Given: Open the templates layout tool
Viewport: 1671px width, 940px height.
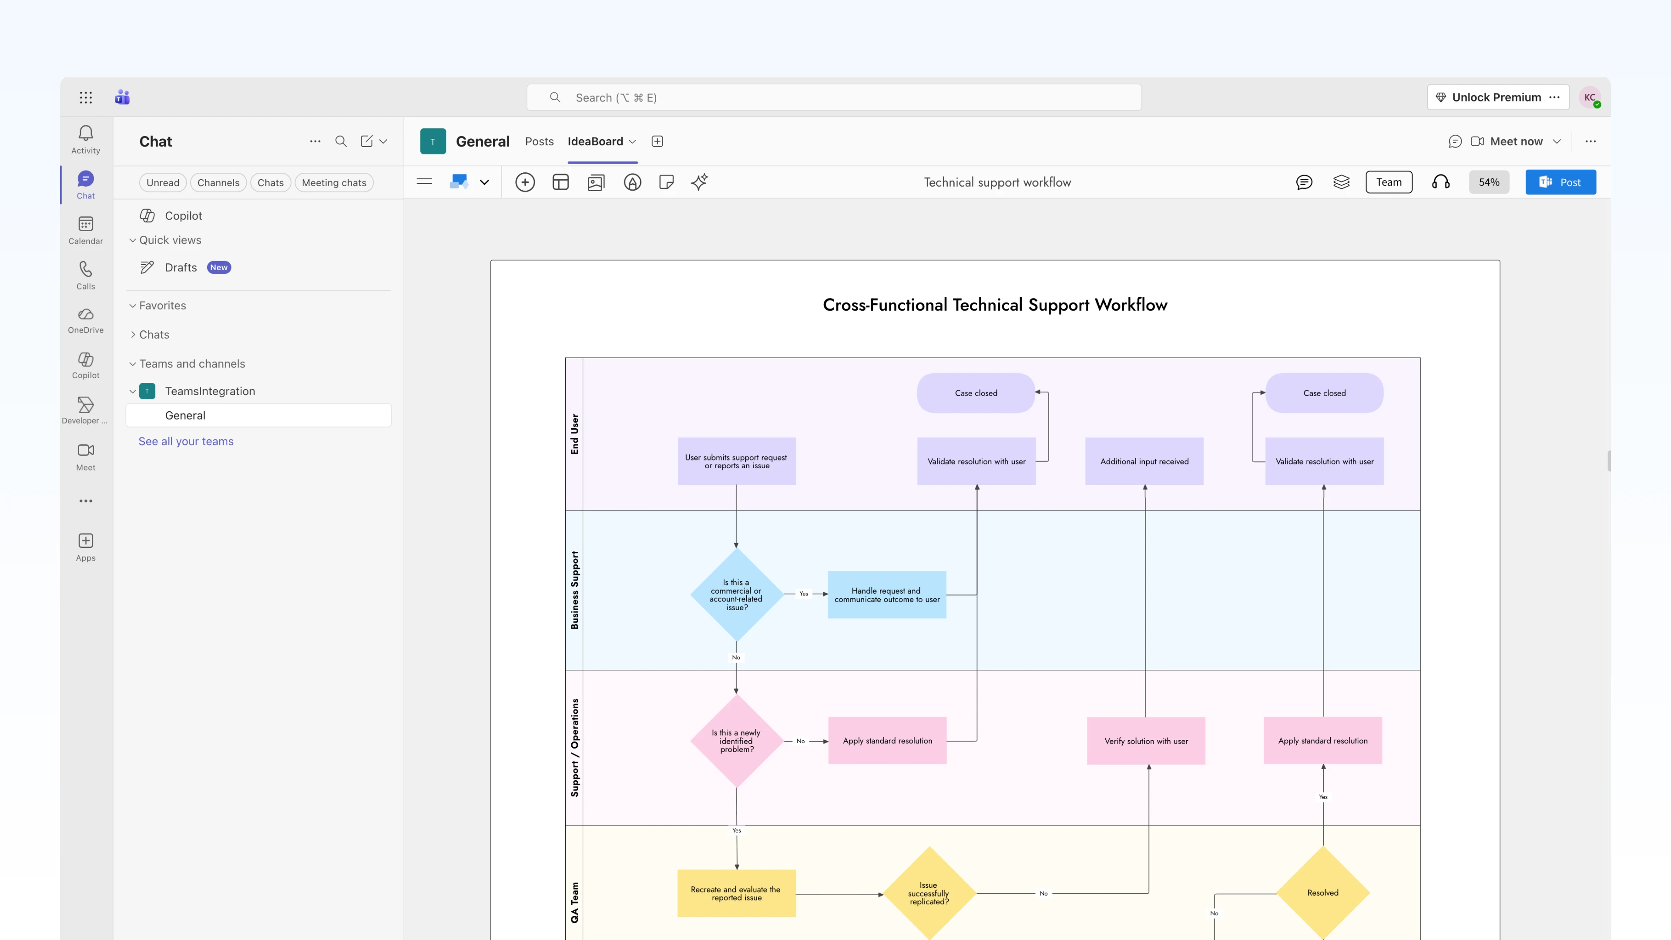Looking at the screenshot, I should pos(560,182).
